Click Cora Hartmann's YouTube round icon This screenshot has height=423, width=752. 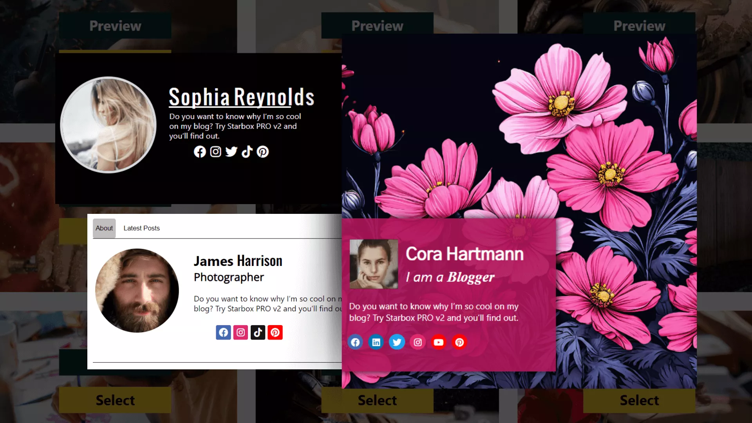pos(439,342)
